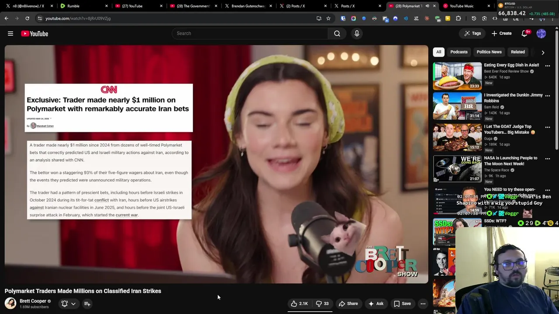Click the Bitwarden shield extension icon
The height and width of the screenshot is (314, 559).
(343, 18)
